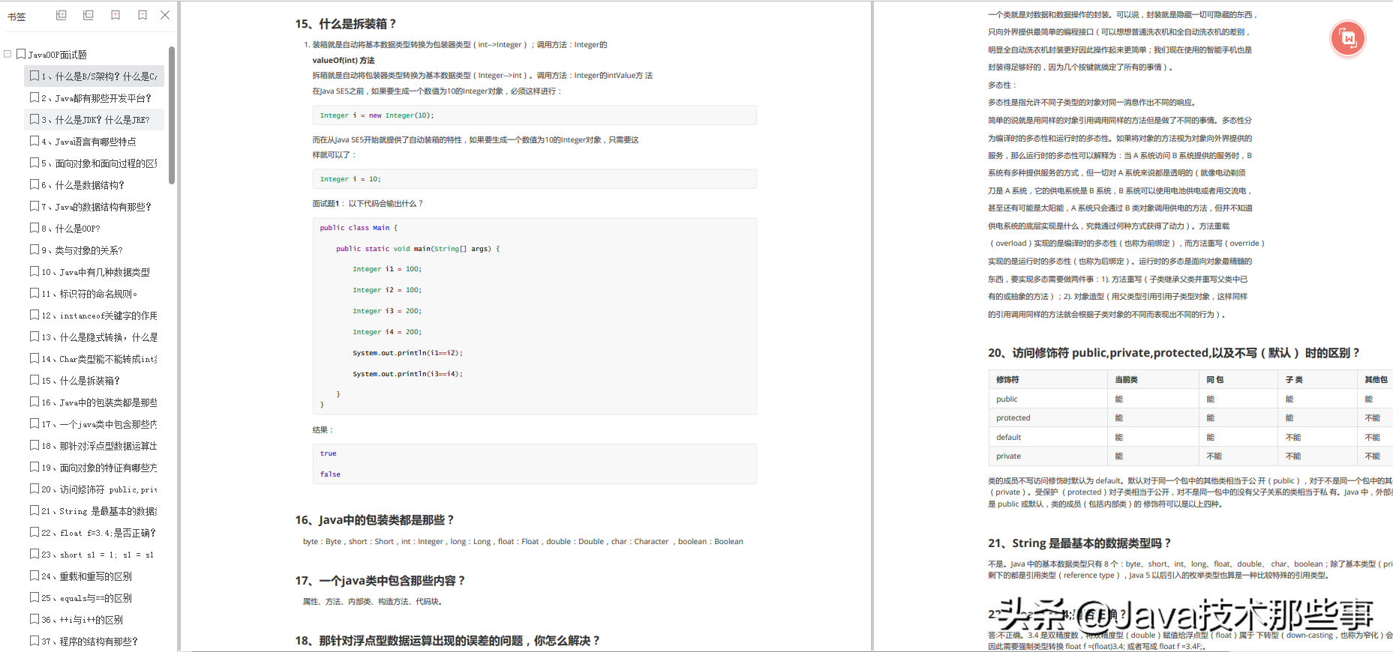Jump to bookmark 5、面向对象和面向过程
Screen dimensions: 1393x652
tap(94, 163)
